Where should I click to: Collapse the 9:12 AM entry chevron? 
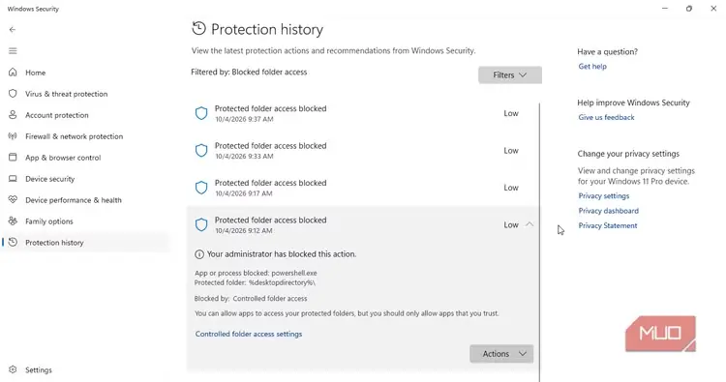529,224
